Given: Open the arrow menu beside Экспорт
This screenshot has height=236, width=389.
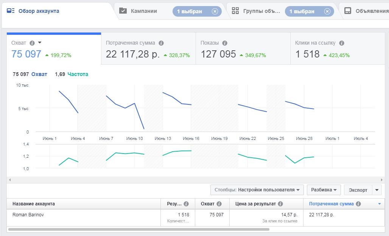Looking at the screenshot, I should pyautogui.click(x=377, y=190).
